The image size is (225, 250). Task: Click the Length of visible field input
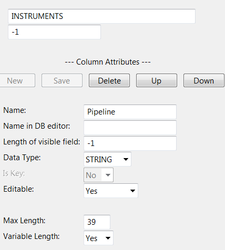130,143
